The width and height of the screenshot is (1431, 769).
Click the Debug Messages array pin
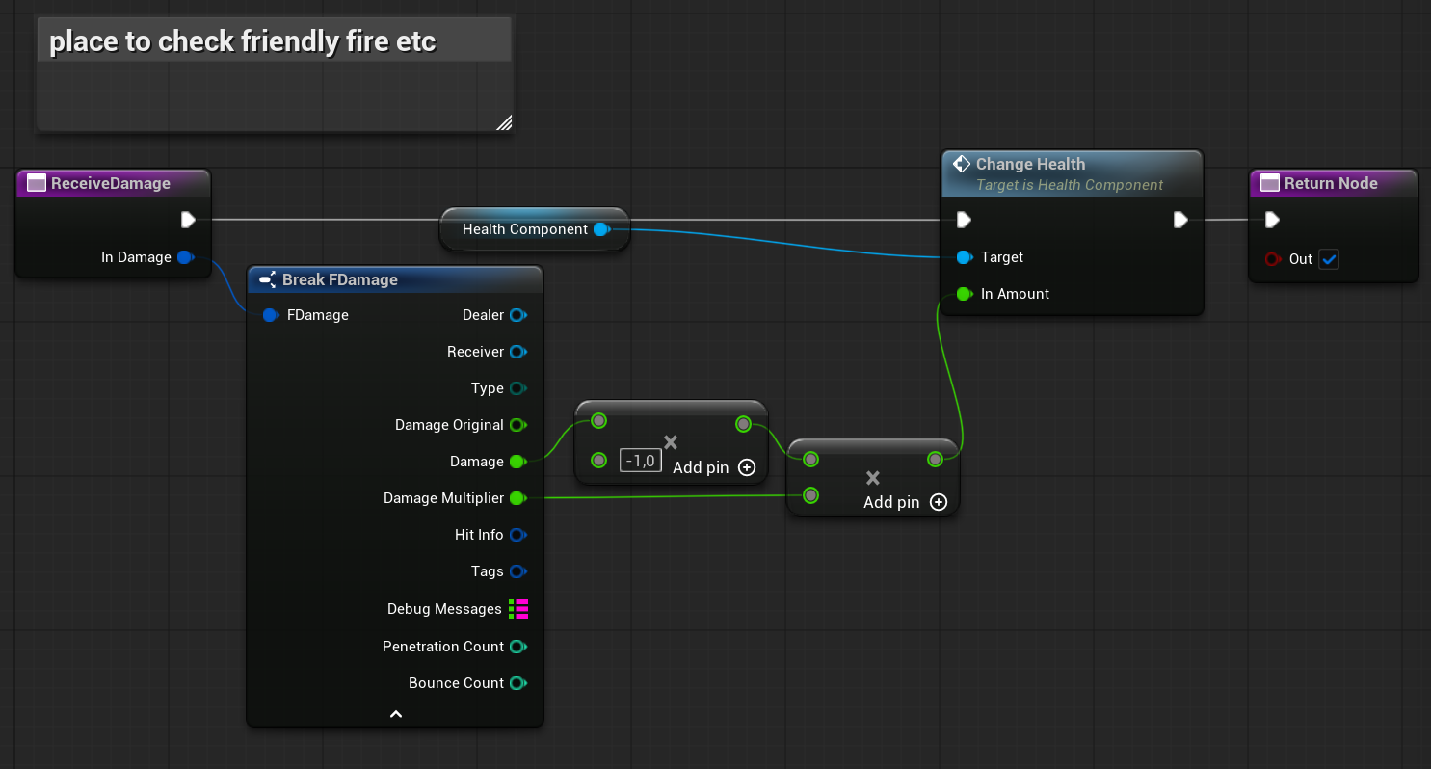tap(518, 609)
